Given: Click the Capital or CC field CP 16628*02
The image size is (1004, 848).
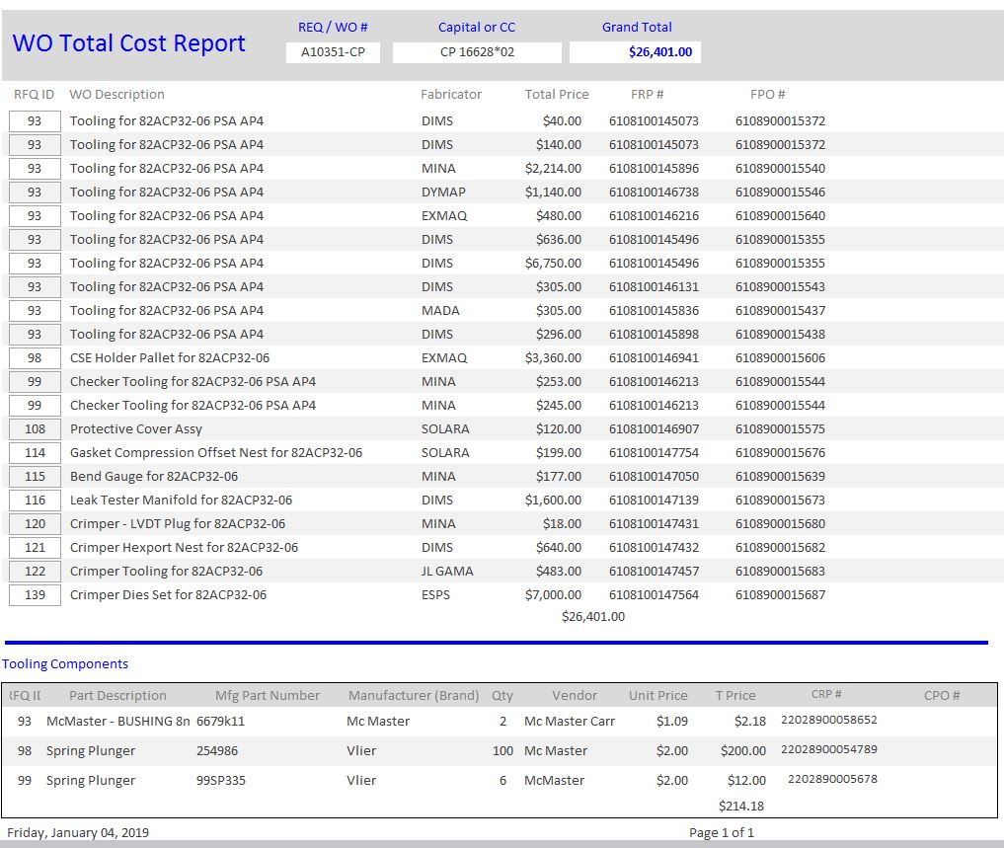Looking at the screenshot, I should coord(477,52).
